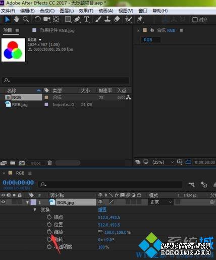This screenshot has height=260, width=216.
Task: Open RGB.jpg parent pick whip
Action: coord(212,202)
